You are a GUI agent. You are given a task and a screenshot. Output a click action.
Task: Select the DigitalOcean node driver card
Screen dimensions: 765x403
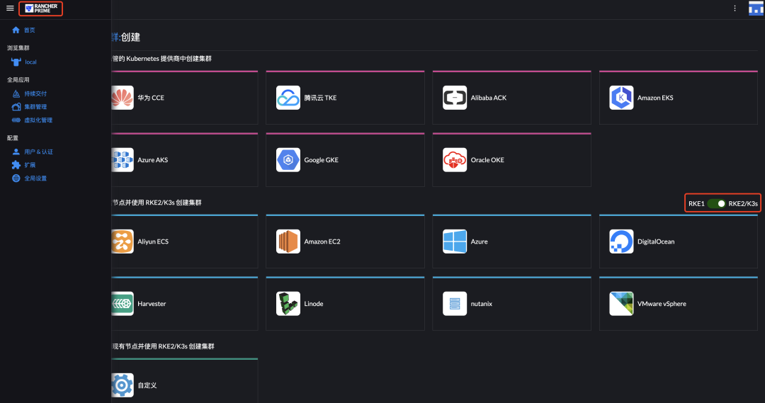(x=678, y=242)
